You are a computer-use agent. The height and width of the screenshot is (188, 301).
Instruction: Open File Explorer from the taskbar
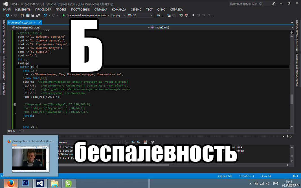pos(54,183)
